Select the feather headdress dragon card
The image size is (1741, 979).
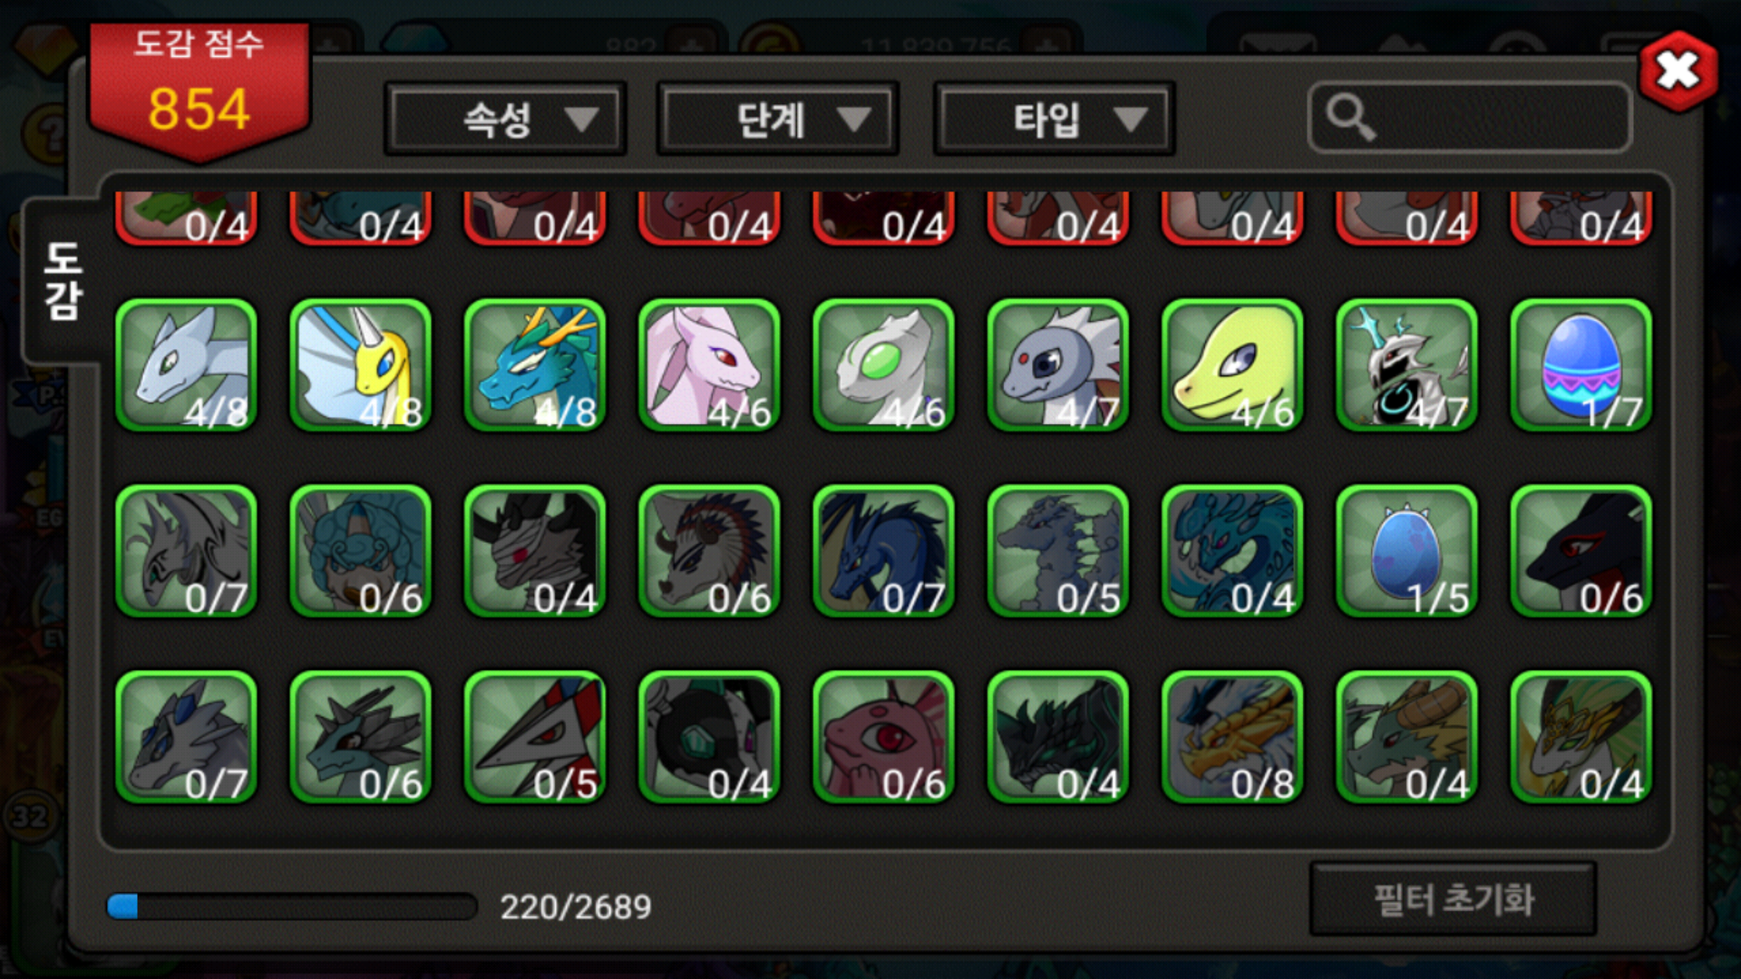[709, 551]
